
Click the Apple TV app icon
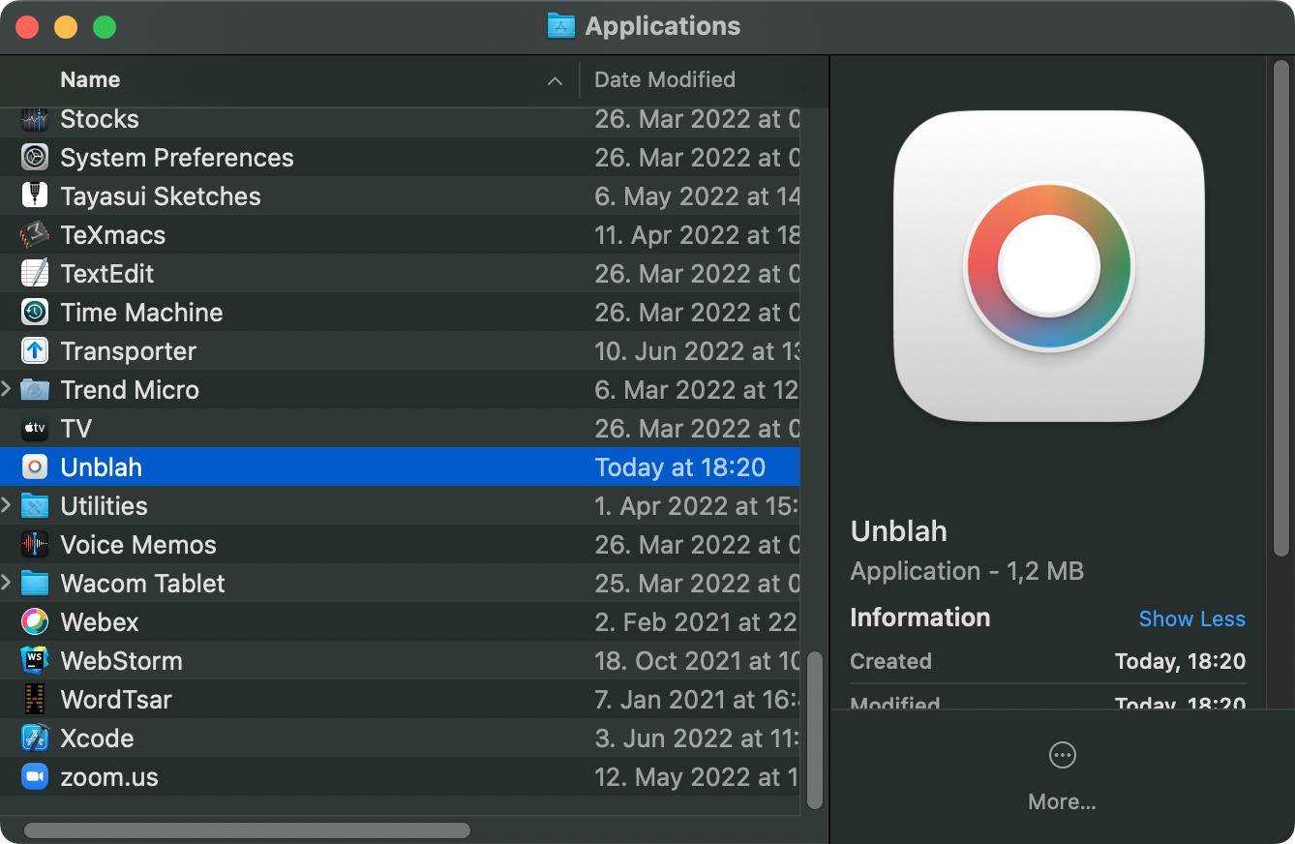coord(35,429)
